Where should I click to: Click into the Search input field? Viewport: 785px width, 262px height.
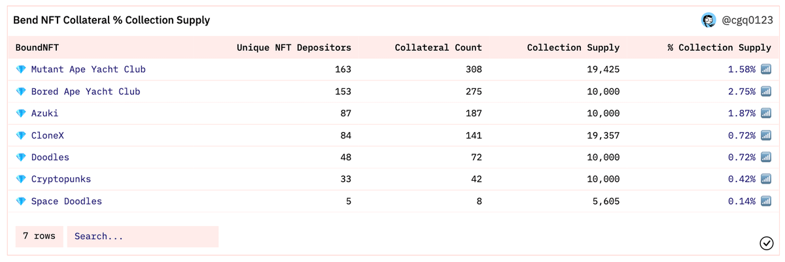pos(143,237)
